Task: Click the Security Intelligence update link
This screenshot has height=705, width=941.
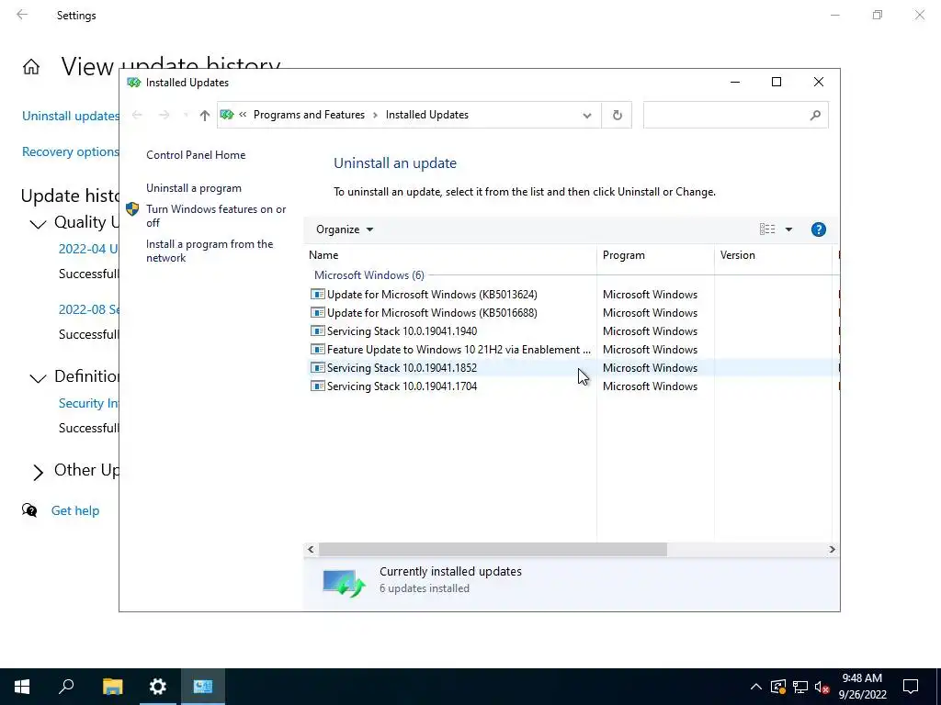Action: coord(88,404)
